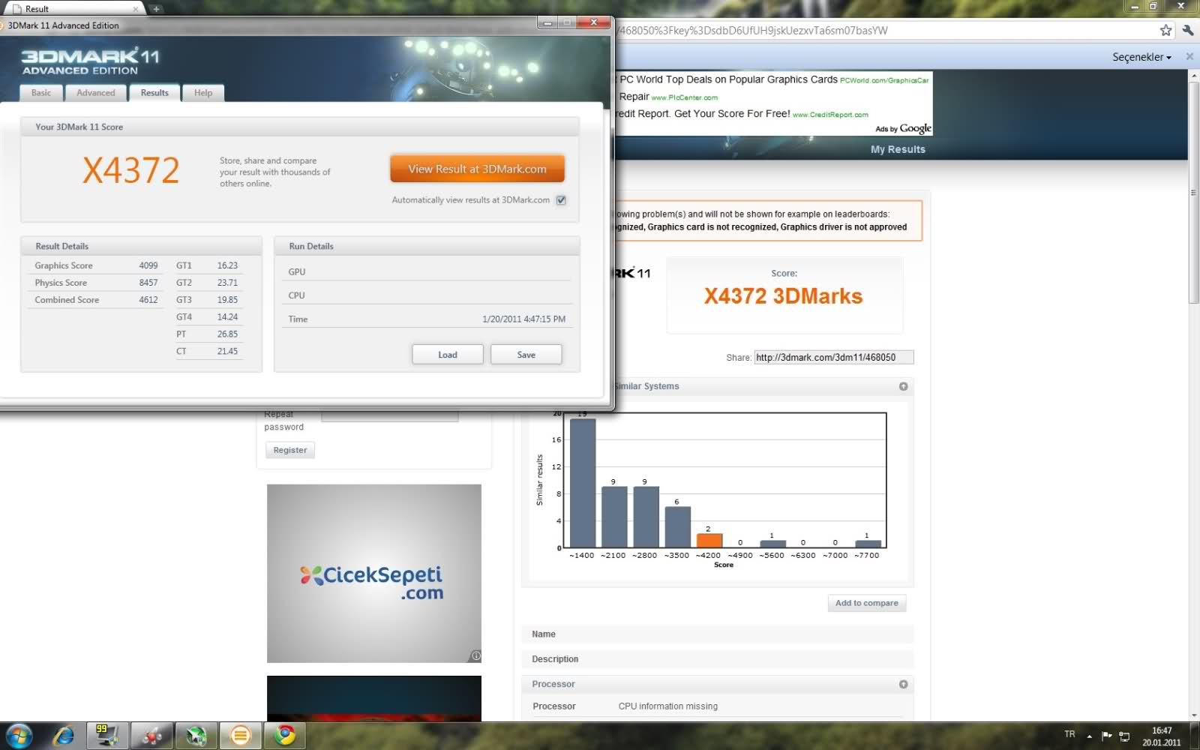The width and height of the screenshot is (1200, 750).
Task: Click the TR language indicator
Action: pyautogui.click(x=1069, y=734)
